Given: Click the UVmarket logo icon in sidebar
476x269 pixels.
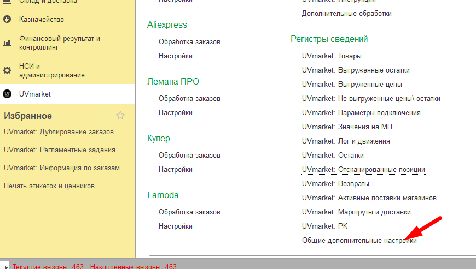Looking at the screenshot, I should click(7, 94).
